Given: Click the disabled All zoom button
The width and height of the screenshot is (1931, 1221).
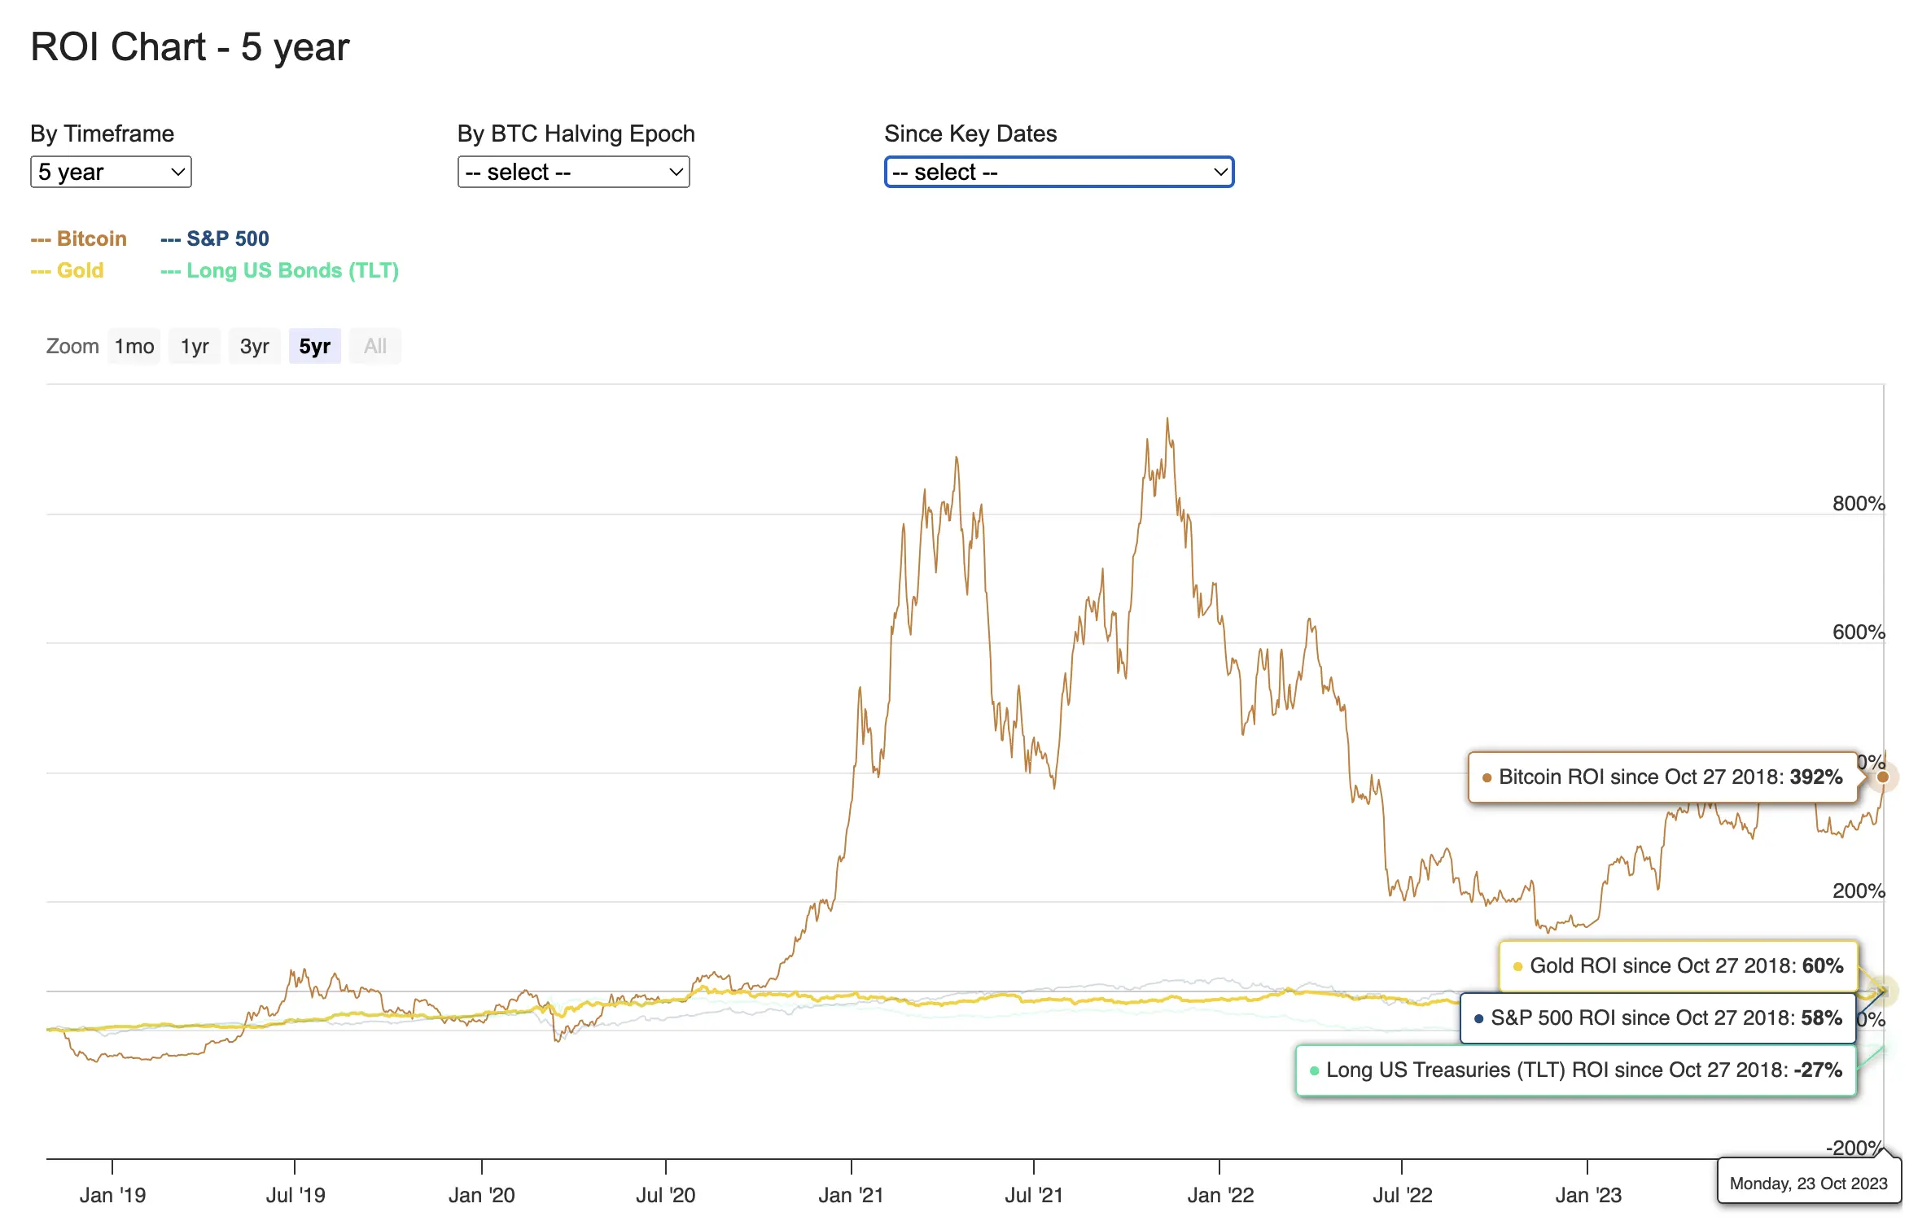Looking at the screenshot, I should [x=375, y=346].
